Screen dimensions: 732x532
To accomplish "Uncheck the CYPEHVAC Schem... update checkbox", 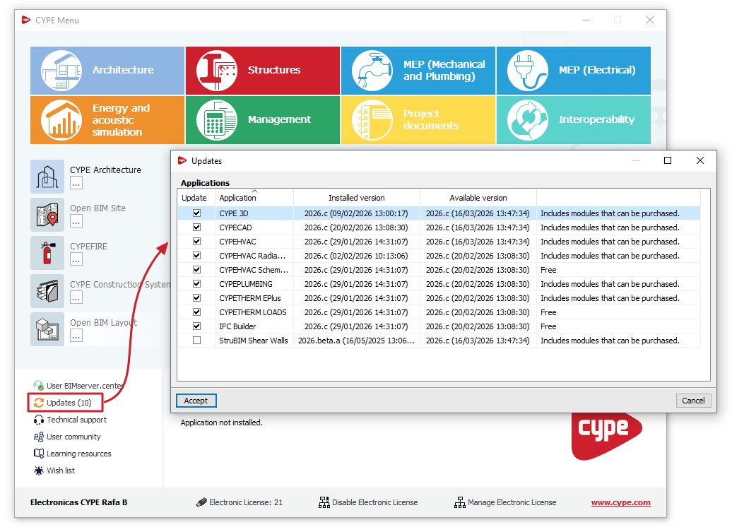I will [197, 270].
